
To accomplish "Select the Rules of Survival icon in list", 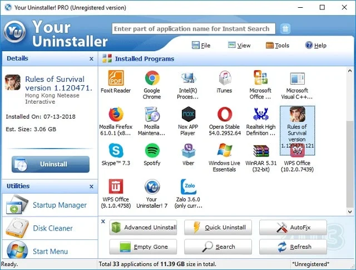I will click(297, 114).
